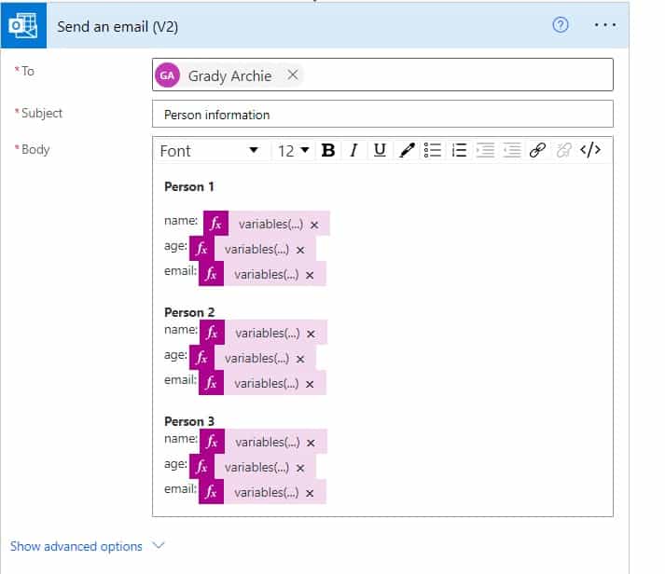
Task: Remove Person 1 name variables token
Action: tap(314, 225)
